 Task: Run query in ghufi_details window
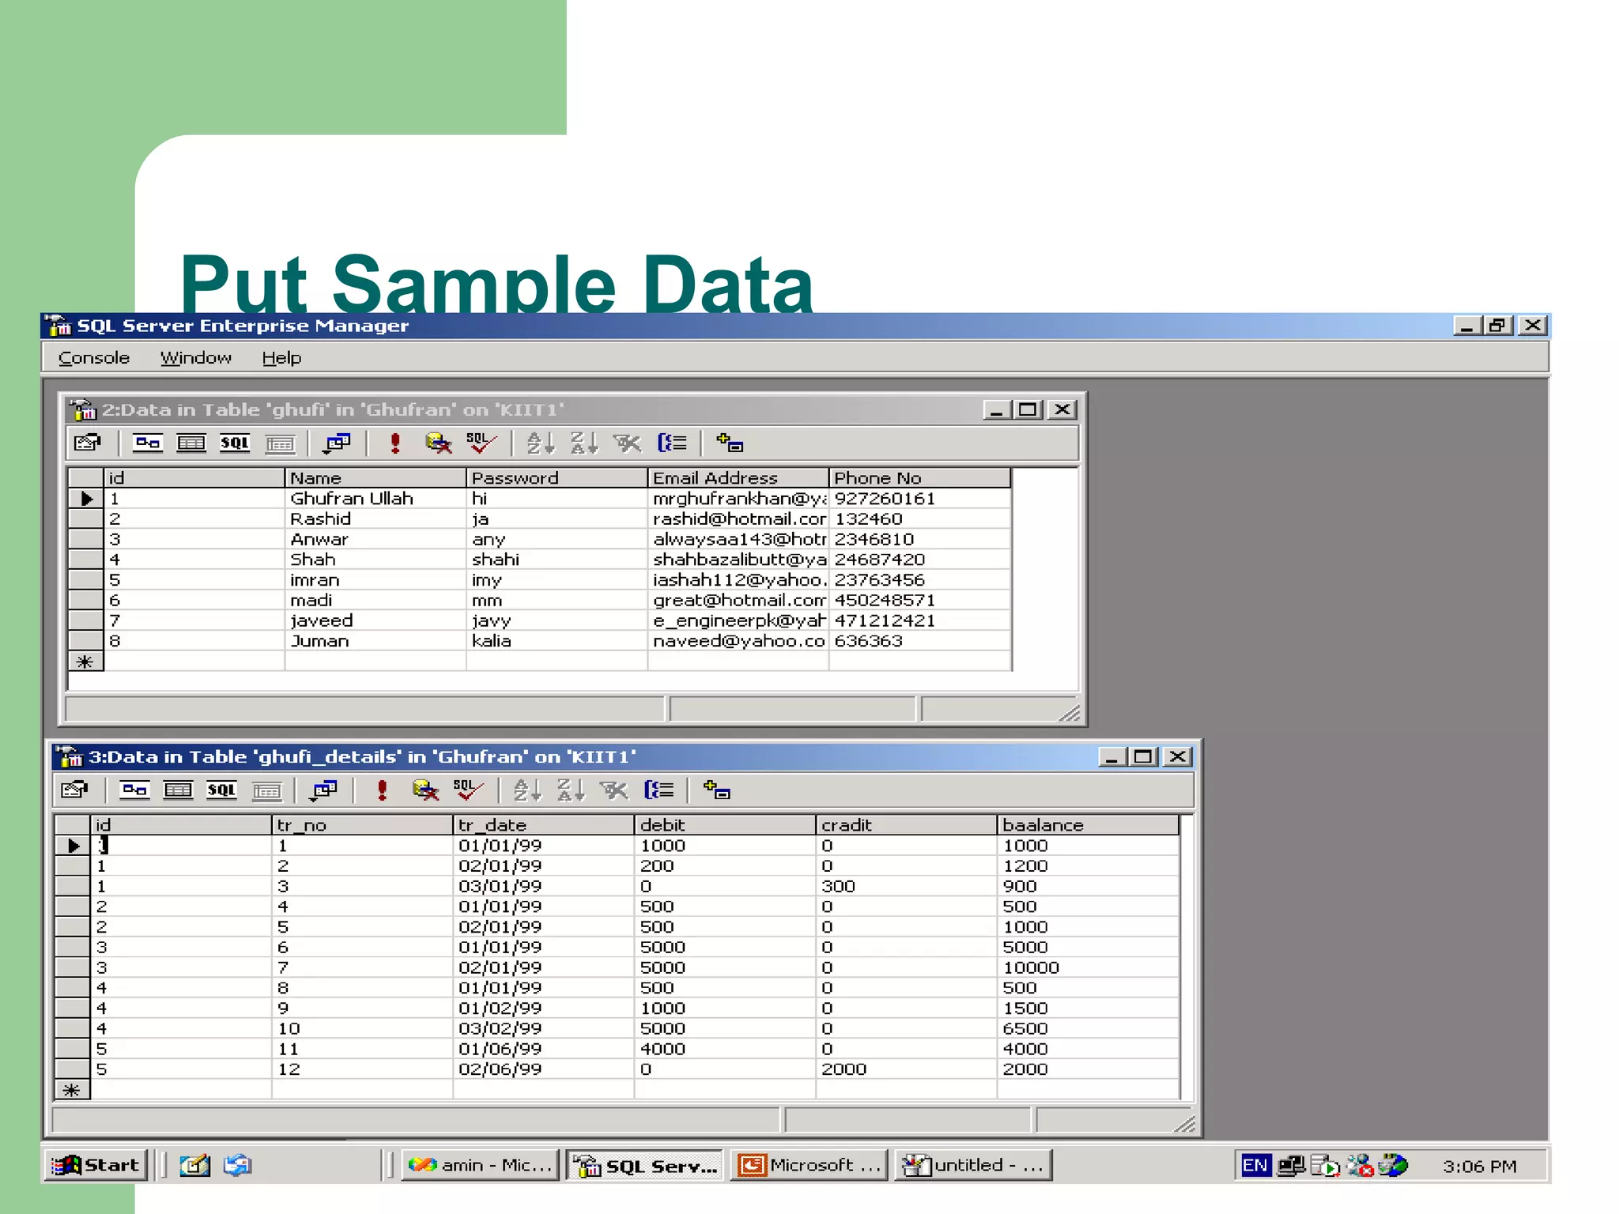click(x=383, y=790)
